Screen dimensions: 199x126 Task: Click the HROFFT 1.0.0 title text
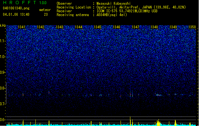pyautogui.click(x=25, y=3)
